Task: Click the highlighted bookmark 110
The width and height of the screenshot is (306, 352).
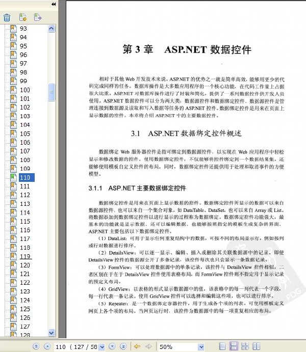Action: [27, 178]
